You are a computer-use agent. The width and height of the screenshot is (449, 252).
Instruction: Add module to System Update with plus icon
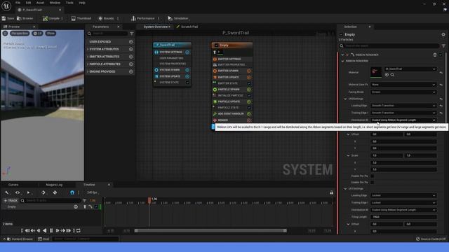(x=187, y=76)
